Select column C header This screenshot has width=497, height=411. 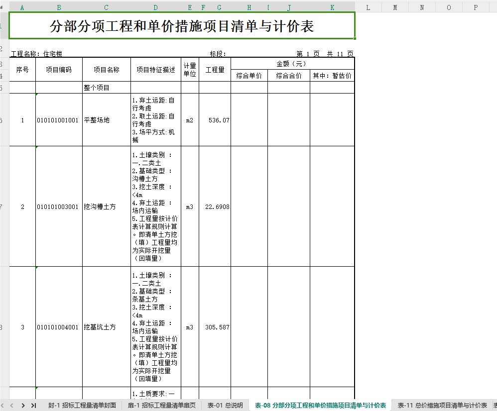point(106,7)
